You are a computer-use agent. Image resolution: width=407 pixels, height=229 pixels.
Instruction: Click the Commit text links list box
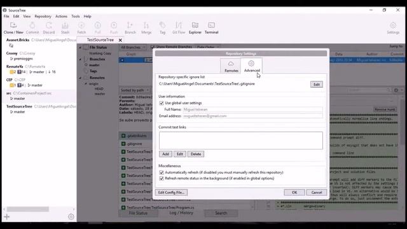tap(241, 141)
